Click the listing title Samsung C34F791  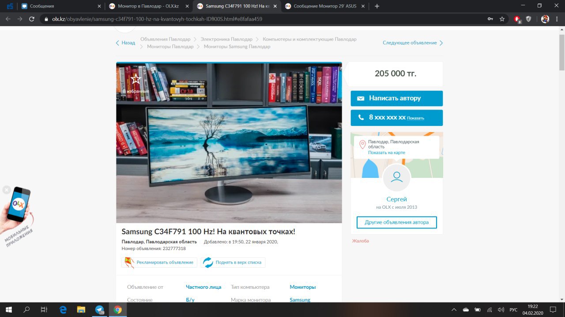208,232
